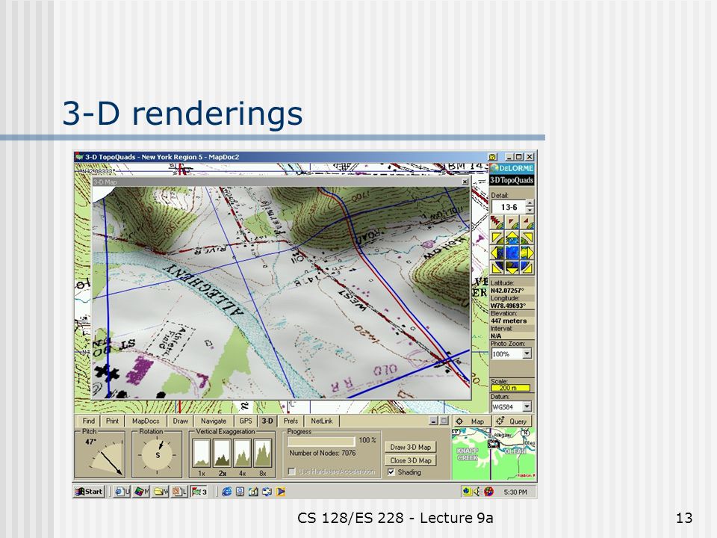The width and height of the screenshot is (717, 538).
Task: Increase Detail level with the up stepper
Action: (x=530, y=203)
